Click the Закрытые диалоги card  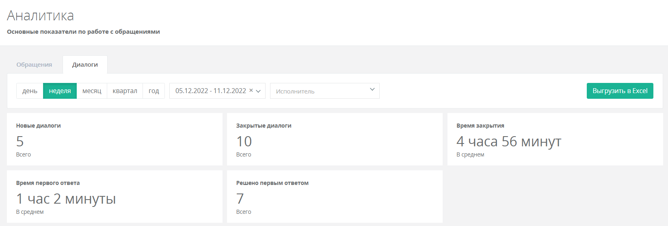click(335, 139)
